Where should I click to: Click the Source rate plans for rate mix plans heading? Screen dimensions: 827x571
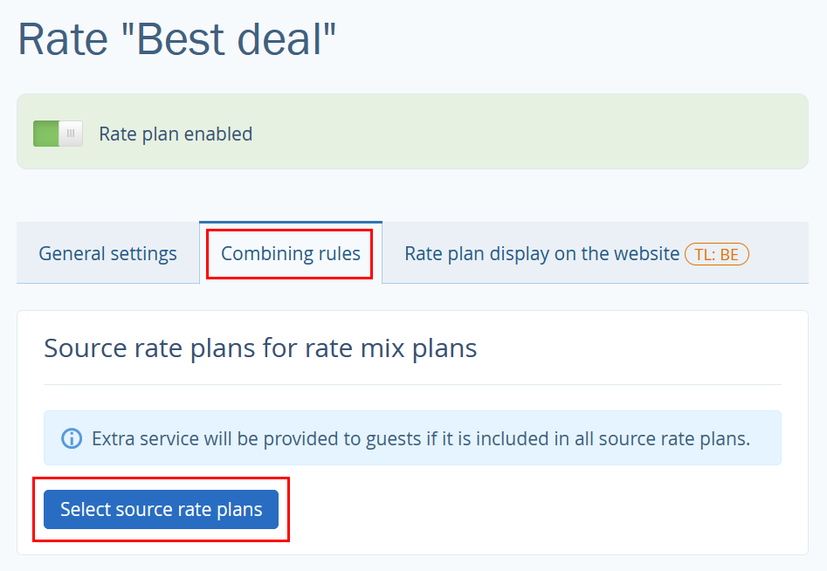pyautogui.click(x=260, y=348)
